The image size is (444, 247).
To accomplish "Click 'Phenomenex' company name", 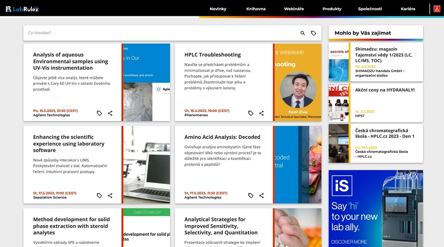I will (196, 115).
